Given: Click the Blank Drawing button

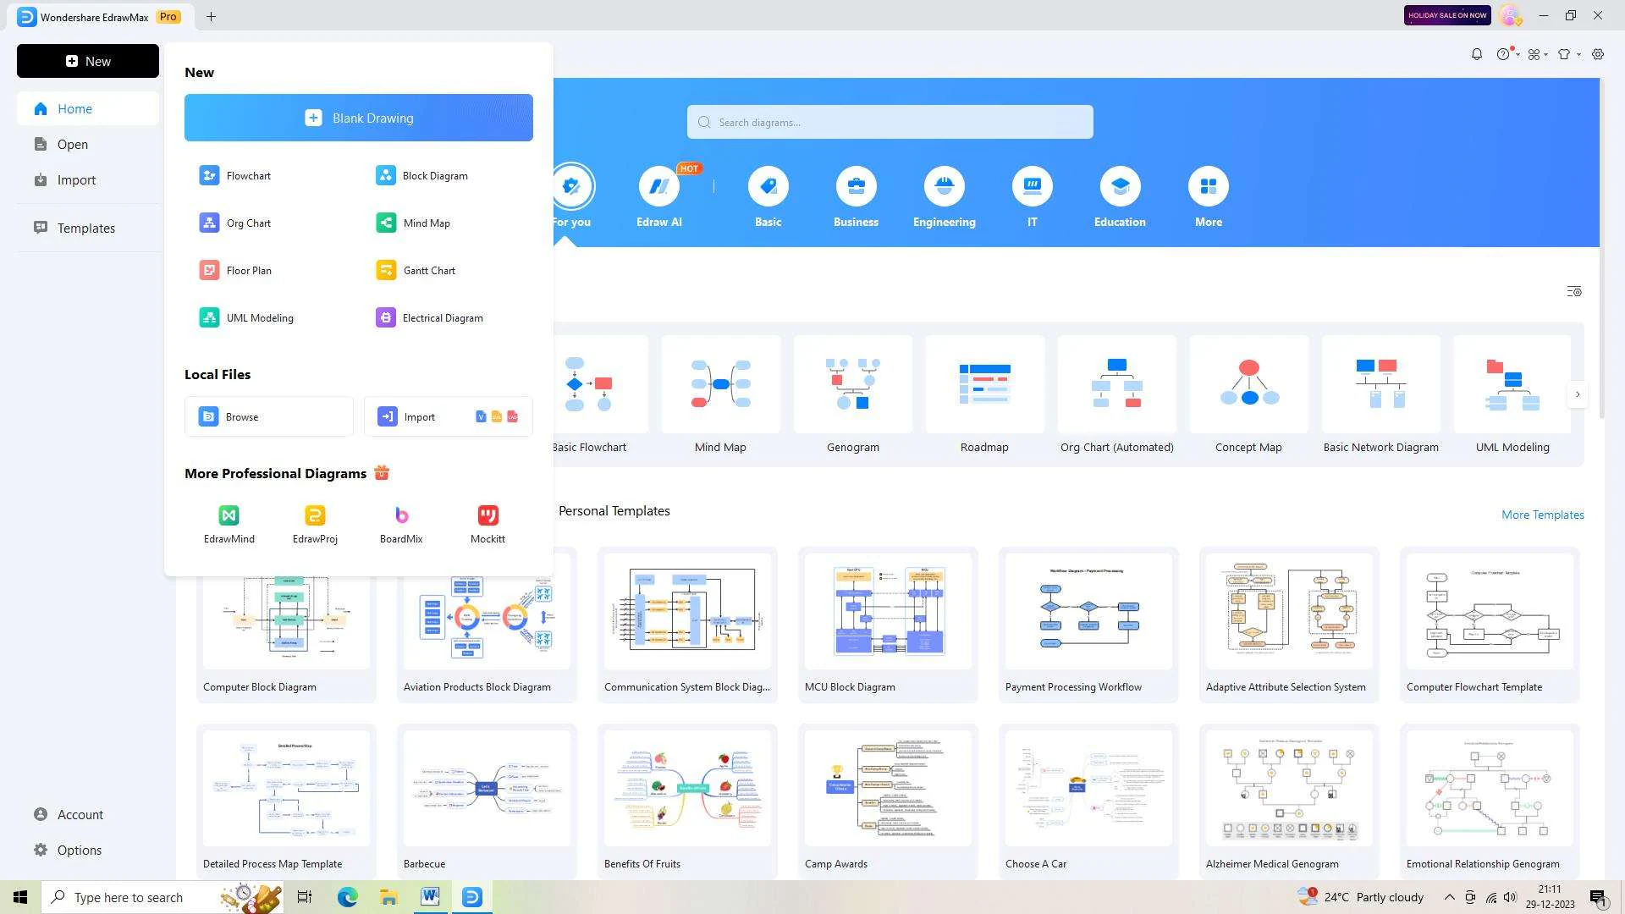Looking at the screenshot, I should pos(358,117).
